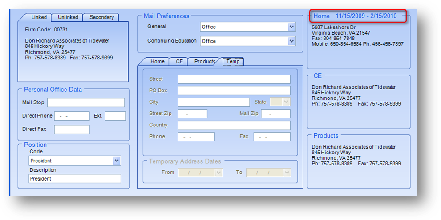
Task: Open the To date picker dropdown
Action: click(287, 173)
